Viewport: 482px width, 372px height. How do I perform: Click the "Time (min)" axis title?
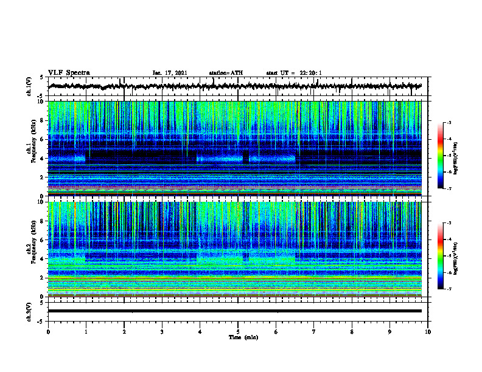pyautogui.click(x=243, y=337)
